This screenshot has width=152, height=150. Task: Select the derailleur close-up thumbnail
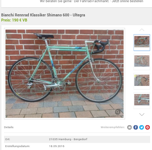tap(142, 100)
